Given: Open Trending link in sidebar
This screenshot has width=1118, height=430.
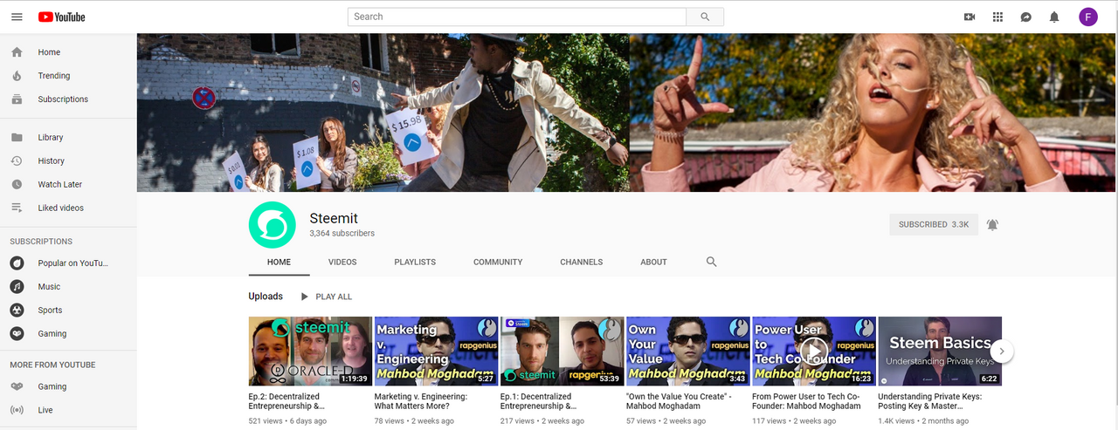Looking at the screenshot, I should (x=54, y=76).
